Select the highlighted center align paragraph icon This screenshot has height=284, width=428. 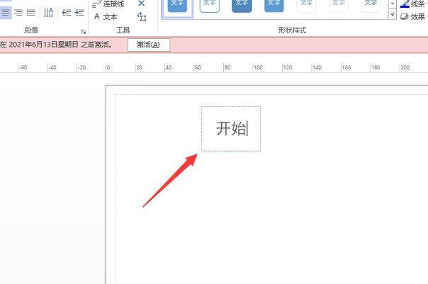(x=6, y=13)
